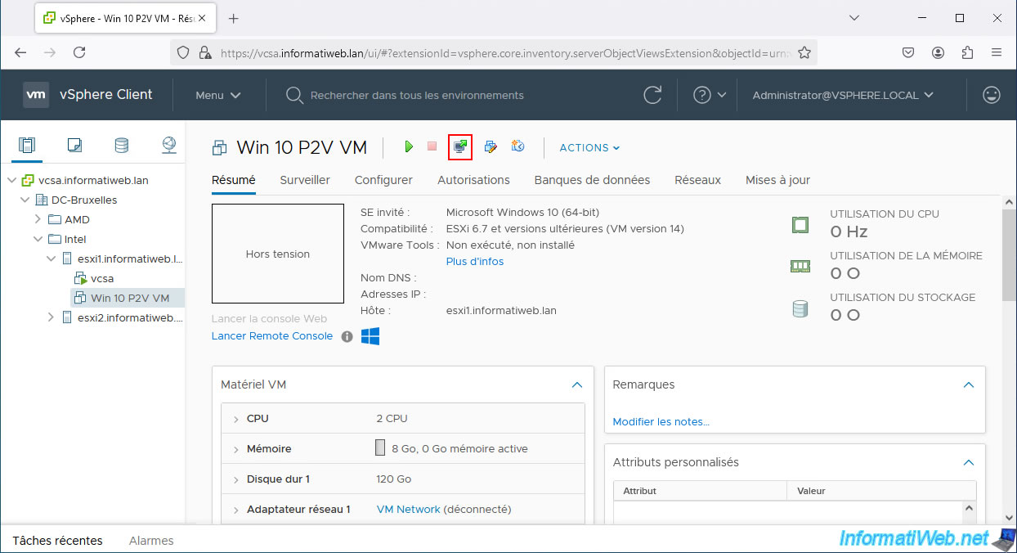Viewport: 1017px width, 553px height.
Task: Collapse the Matériel VM panel
Action: click(x=577, y=384)
